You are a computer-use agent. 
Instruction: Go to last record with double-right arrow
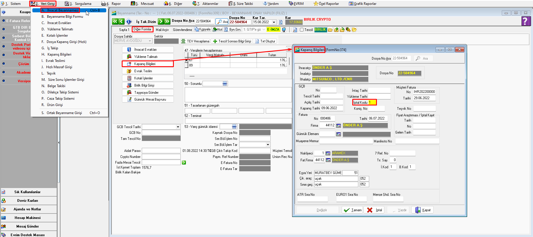(x=167, y=21)
